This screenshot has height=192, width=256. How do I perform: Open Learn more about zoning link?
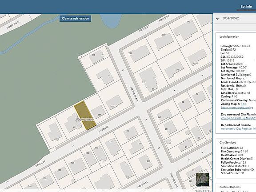tap(237, 108)
